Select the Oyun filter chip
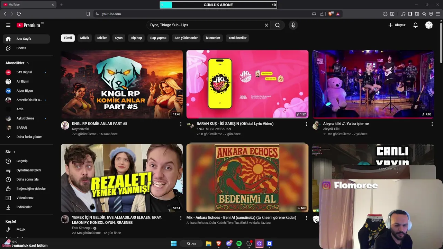Image resolution: width=443 pixels, height=249 pixels. point(119,38)
